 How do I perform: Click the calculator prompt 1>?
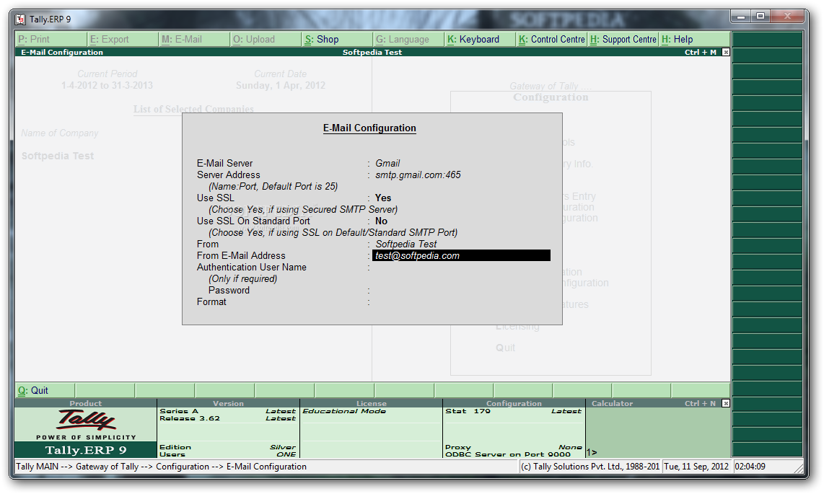pos(592,452)
